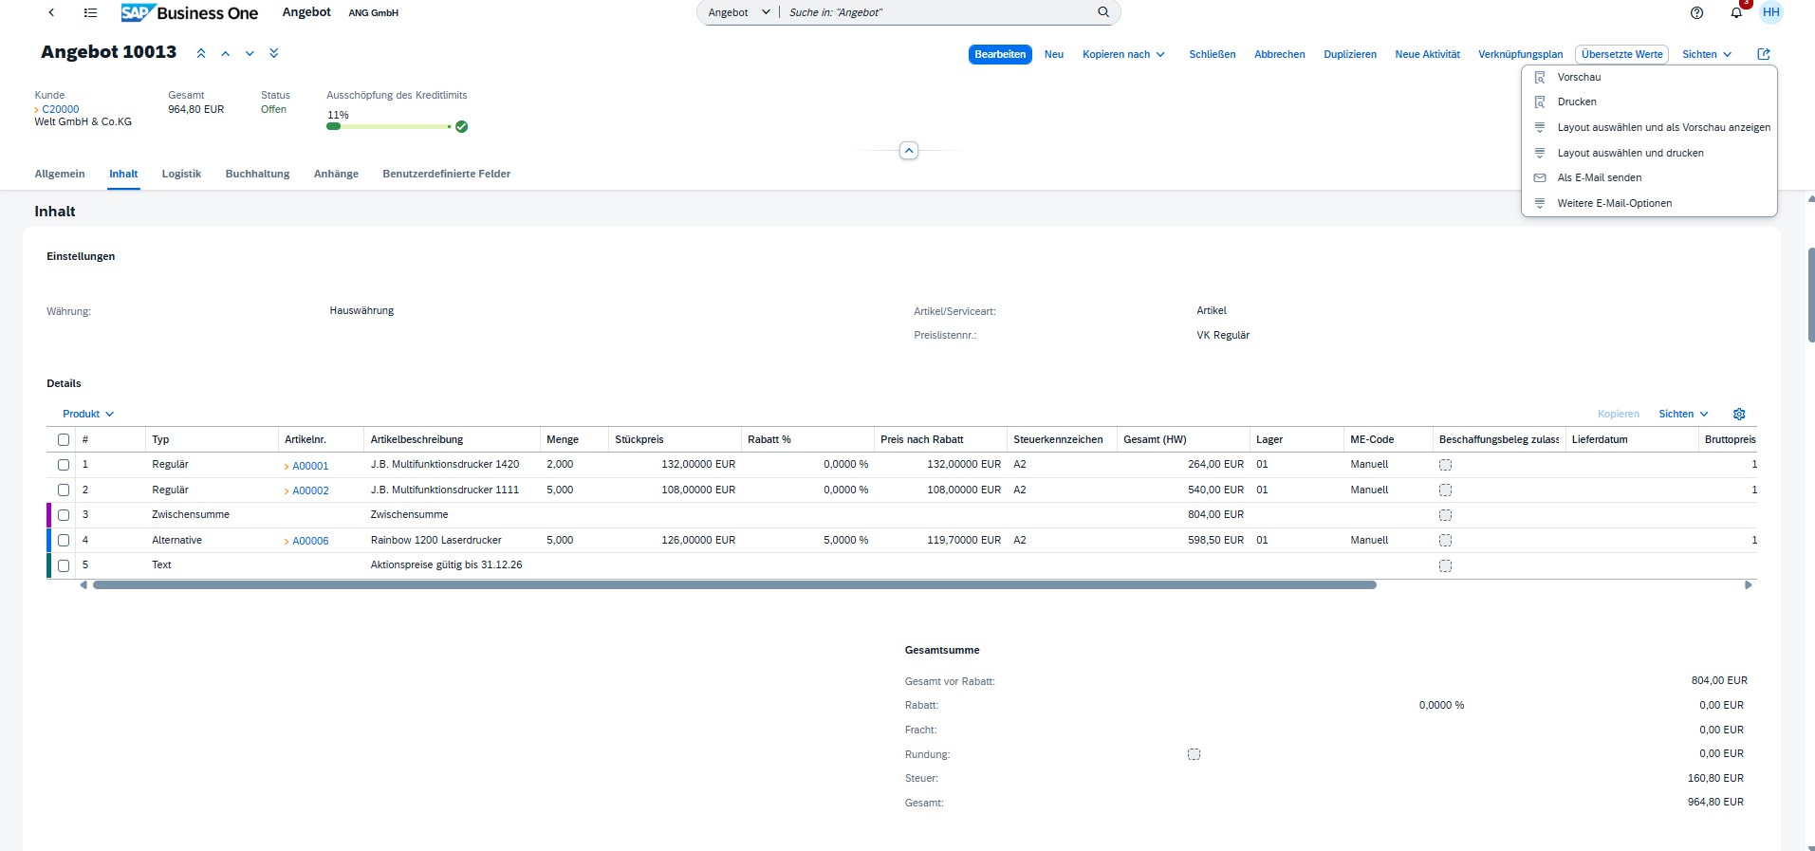Click the credit limit green check icon

(461, 126)
